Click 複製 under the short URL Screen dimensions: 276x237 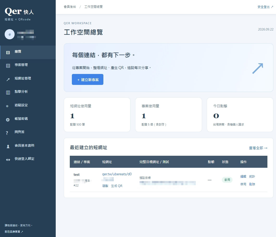(105, 186)
